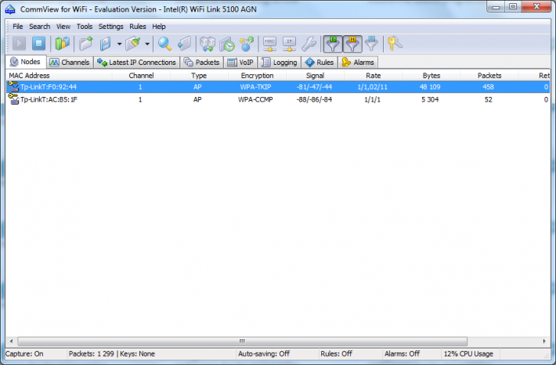This screenshot has height=365, width=556.
Task: Sort by Rate column header
Action: 373,75
